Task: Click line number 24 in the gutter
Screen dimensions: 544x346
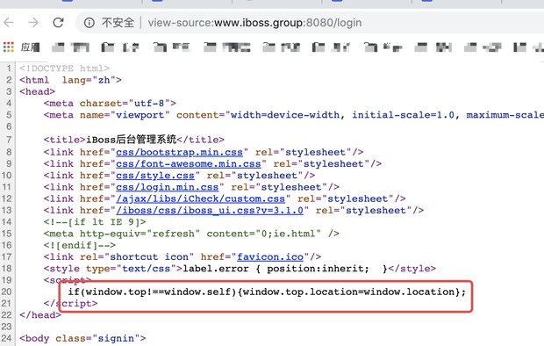Action: (x=6, y=338)
